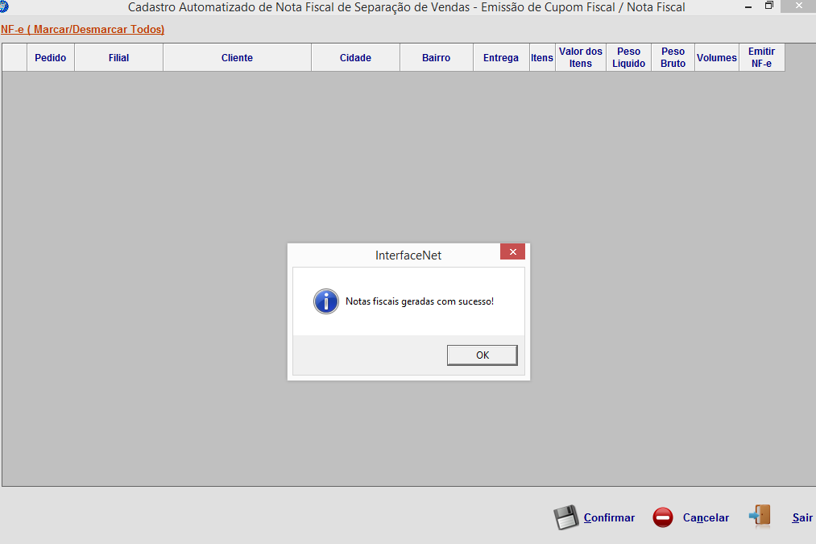Select the Peso Bruto column header
The height and width of the screenshot is (544, 816).
coord(673,58)
